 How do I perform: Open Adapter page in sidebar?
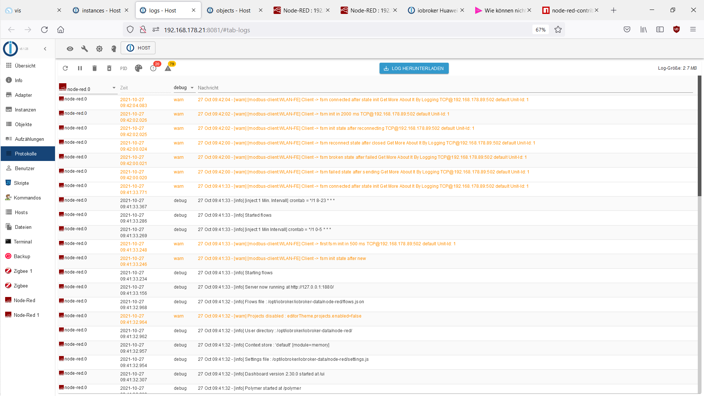coord(28,95)
